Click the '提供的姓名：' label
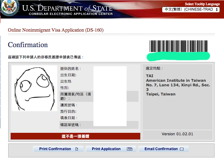The image size is (224, 162). pyautogui.click(x=71, y=69)
